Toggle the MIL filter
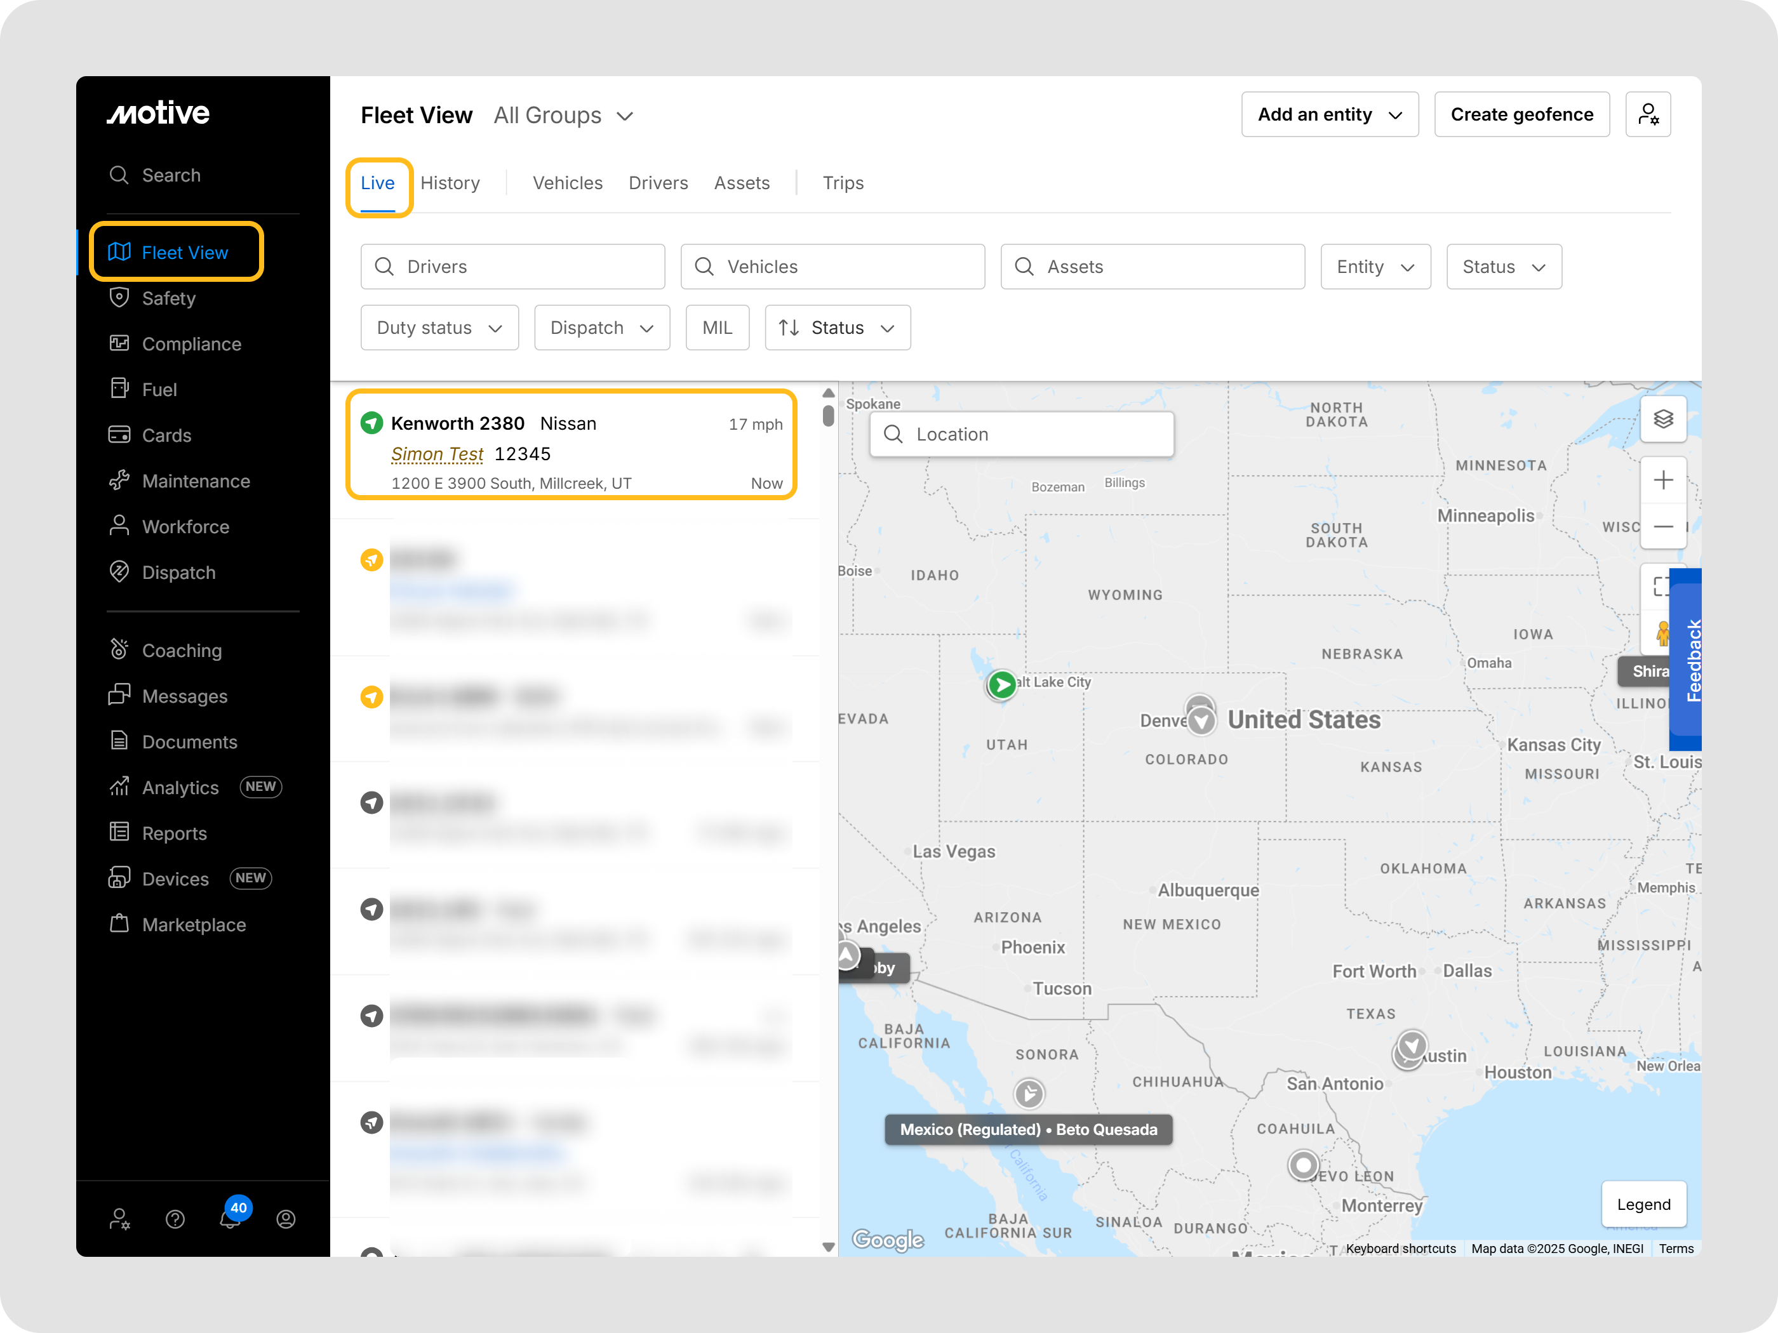This screenshot has width=1778, height=1333. tap(716, 327)
